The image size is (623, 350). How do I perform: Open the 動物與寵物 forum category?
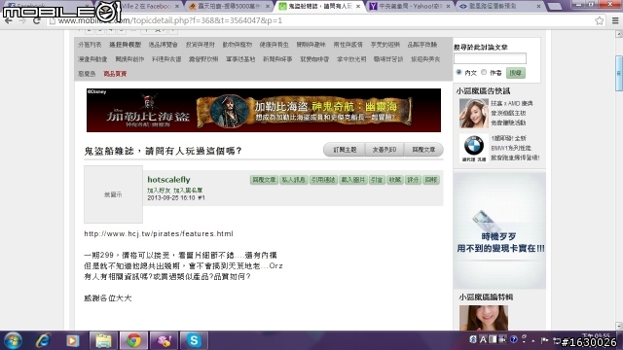point(238,45)
